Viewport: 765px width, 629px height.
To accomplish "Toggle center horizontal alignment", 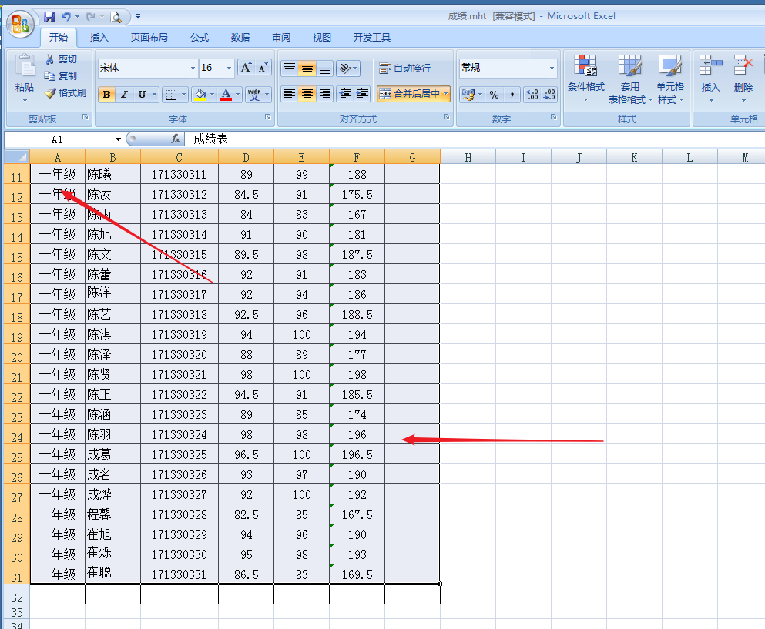I will click(307, 94).
